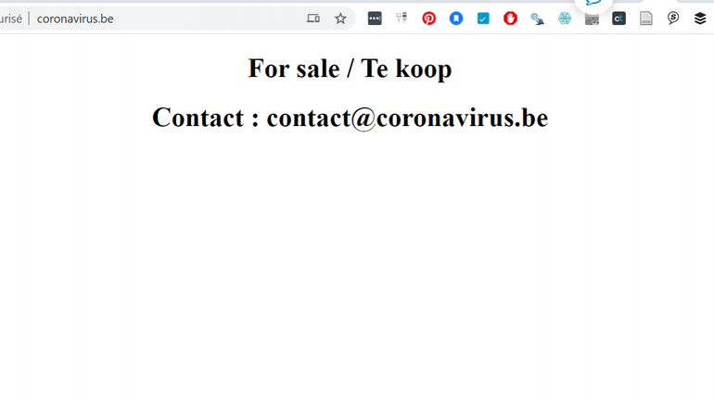Click the blue checkmark extension icon
Image resolution: width=714 pixels, height=401 pixels.
483,19
